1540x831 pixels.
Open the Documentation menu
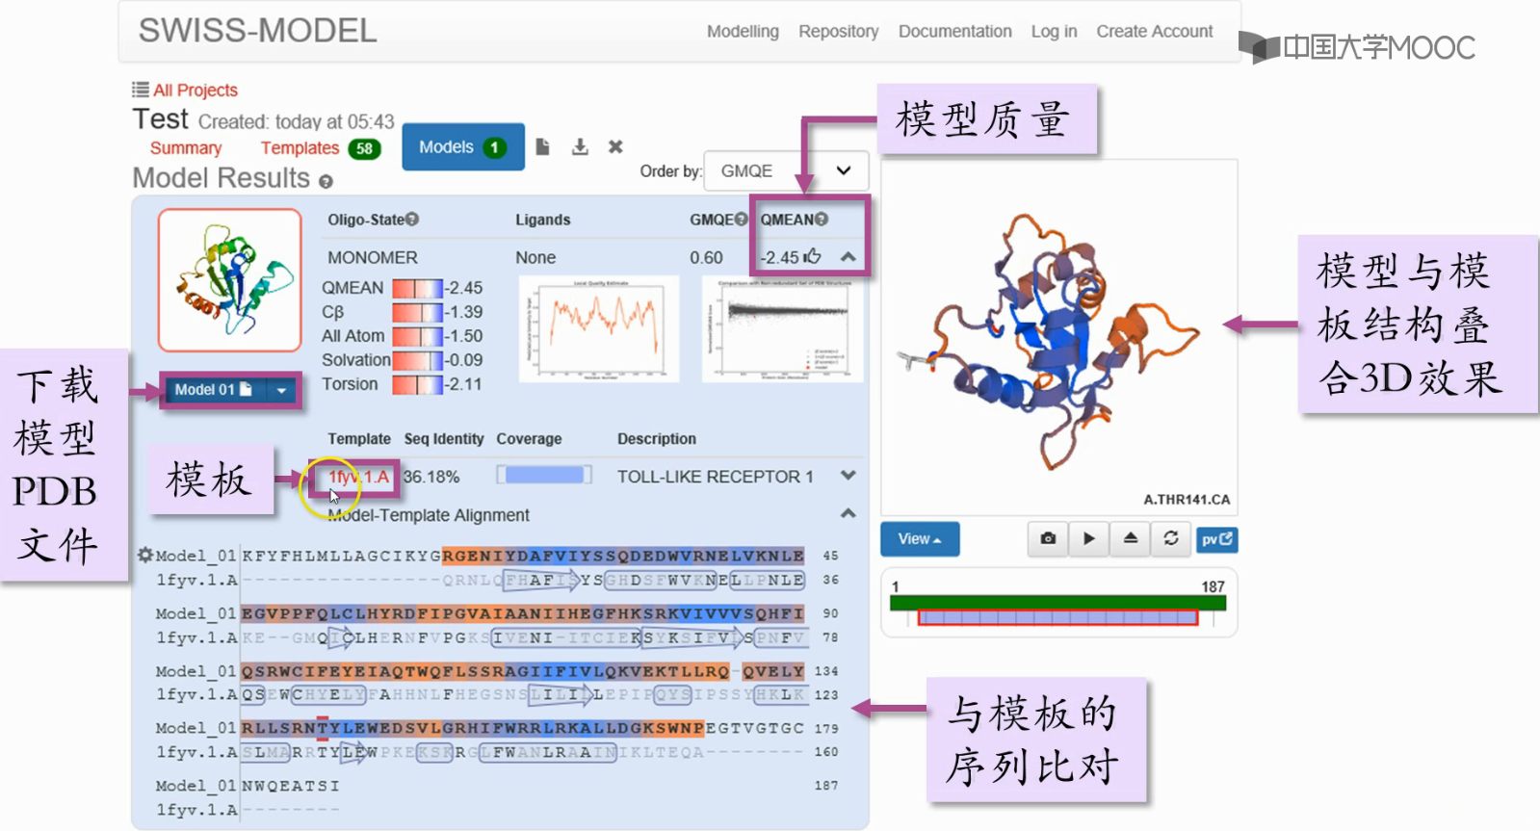click(x=954, y=32)
